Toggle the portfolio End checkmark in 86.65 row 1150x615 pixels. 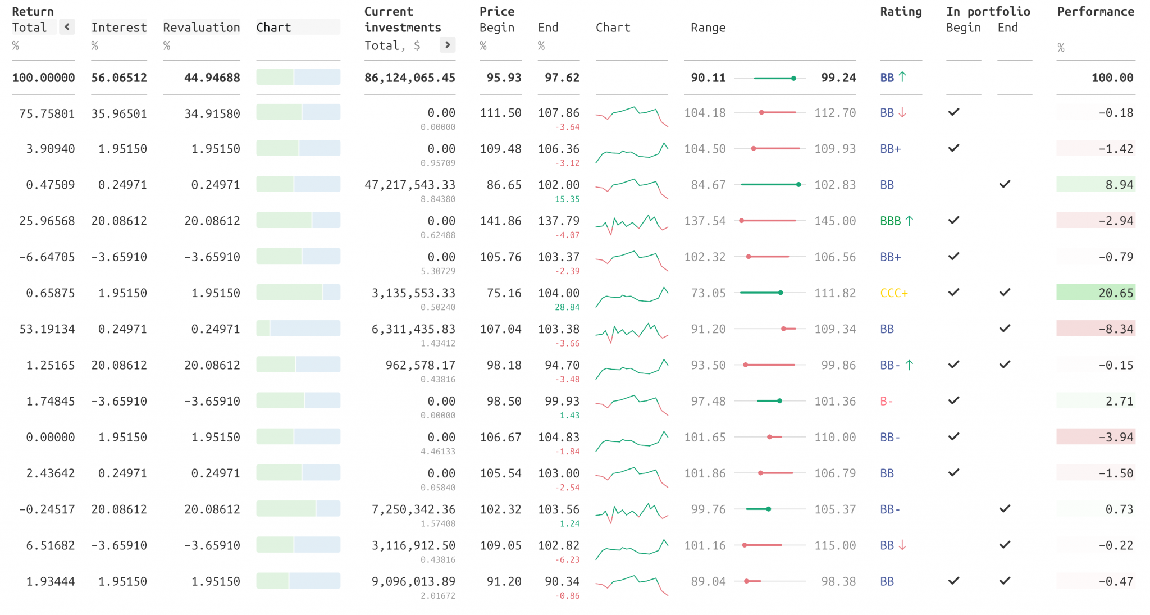(1005, 184)
